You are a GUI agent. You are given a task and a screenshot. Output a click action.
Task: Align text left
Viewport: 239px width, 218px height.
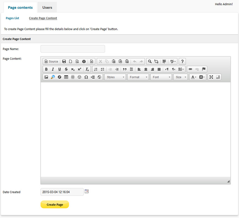pos(139,69)
